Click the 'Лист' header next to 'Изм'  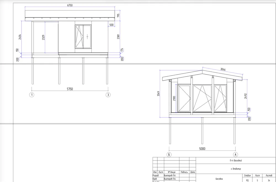coord(161,172)
